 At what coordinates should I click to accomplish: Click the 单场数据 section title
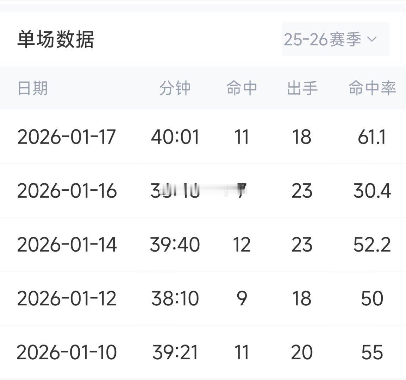click(56, 39)
